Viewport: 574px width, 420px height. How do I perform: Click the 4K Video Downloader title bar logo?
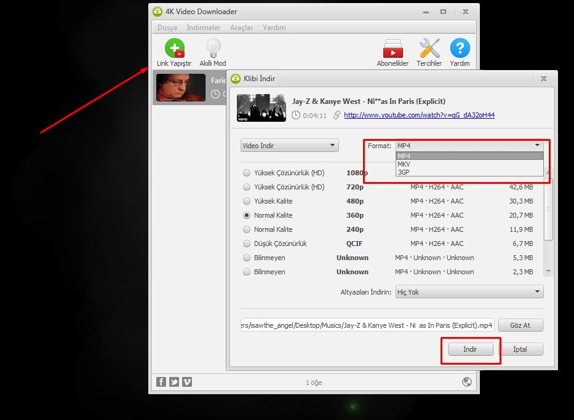click(x=157, y=12)
